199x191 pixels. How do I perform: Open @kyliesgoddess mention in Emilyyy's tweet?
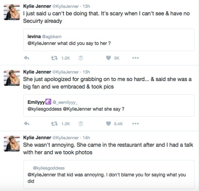[44, 109]
